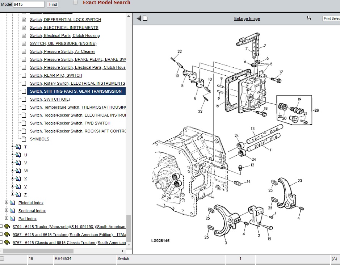Viewport: 340px width, 265px height.
Task: Click the Find button
Action: point(53,4)
